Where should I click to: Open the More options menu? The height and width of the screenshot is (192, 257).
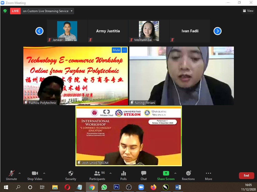coord(209,175)
